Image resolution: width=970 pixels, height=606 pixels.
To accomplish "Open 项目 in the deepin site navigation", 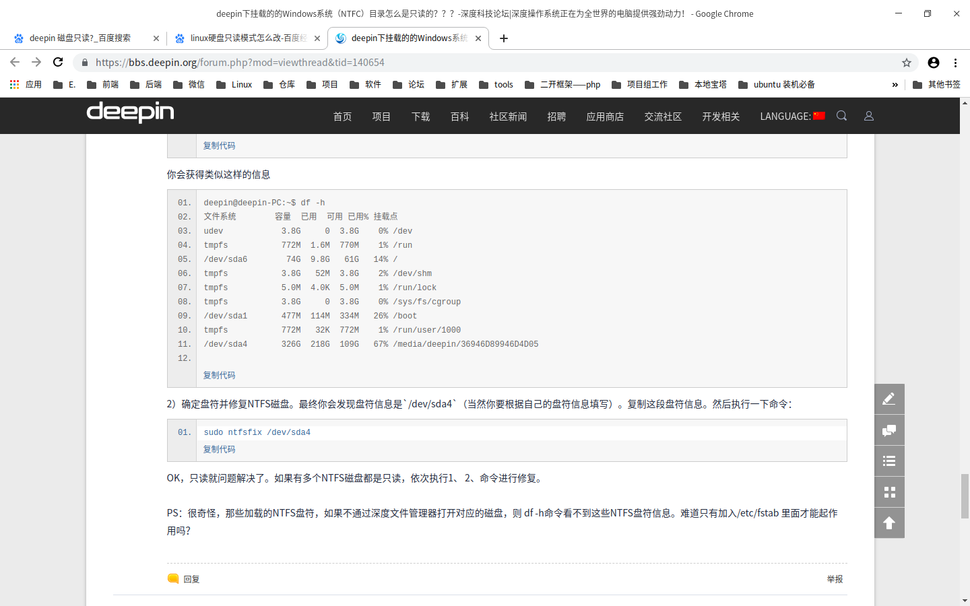I will coord(381,116).
